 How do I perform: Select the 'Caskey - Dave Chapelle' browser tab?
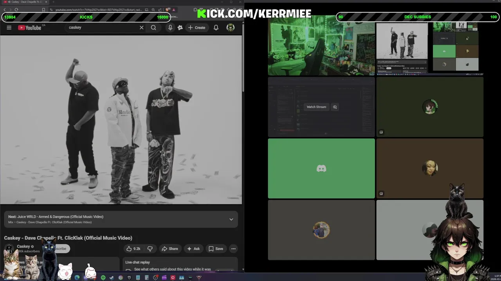[x=24, y=2]
